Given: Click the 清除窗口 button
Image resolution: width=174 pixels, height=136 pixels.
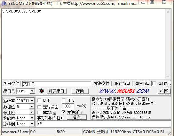Looking at the screenshot, I should [142, 83].
